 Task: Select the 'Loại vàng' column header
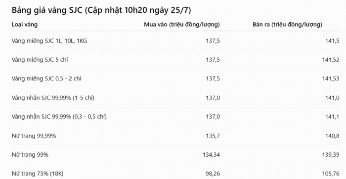coord(25,25)
